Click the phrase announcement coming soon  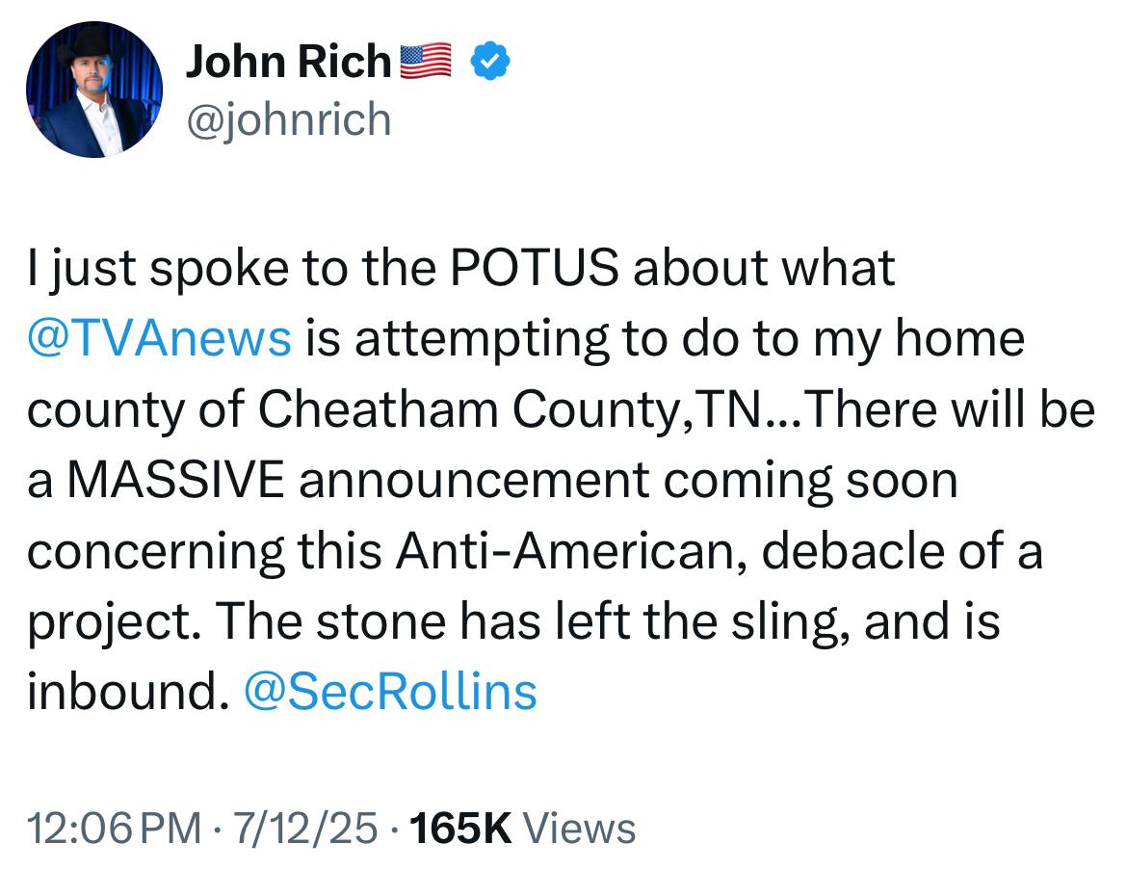[628, 481]
